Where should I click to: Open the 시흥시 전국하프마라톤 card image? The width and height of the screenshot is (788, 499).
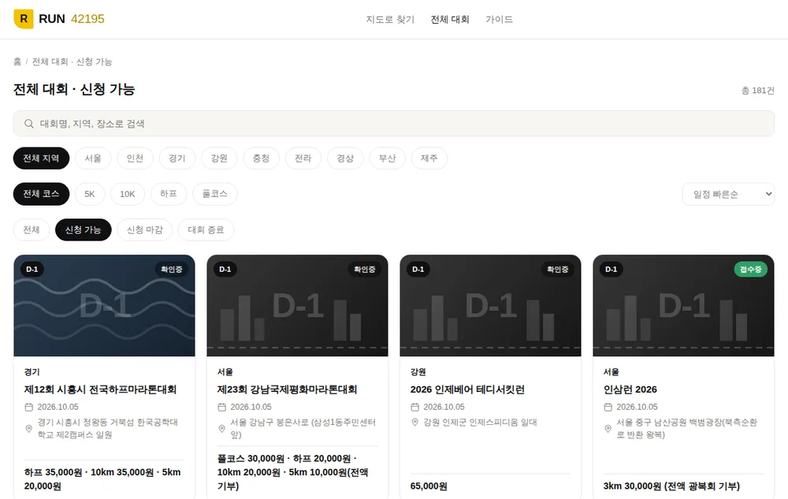[x=105, y=306]
